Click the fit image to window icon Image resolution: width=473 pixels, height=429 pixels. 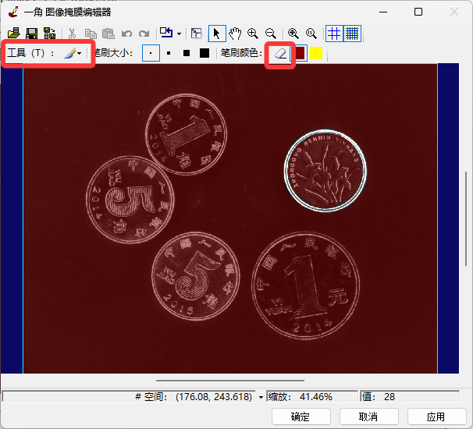(x=197, y=34)
